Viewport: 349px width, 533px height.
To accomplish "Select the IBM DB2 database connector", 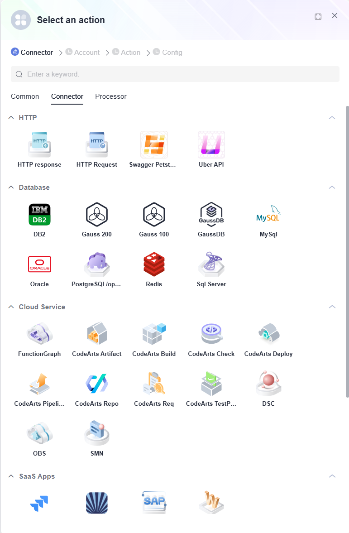I will click(39, 220).
